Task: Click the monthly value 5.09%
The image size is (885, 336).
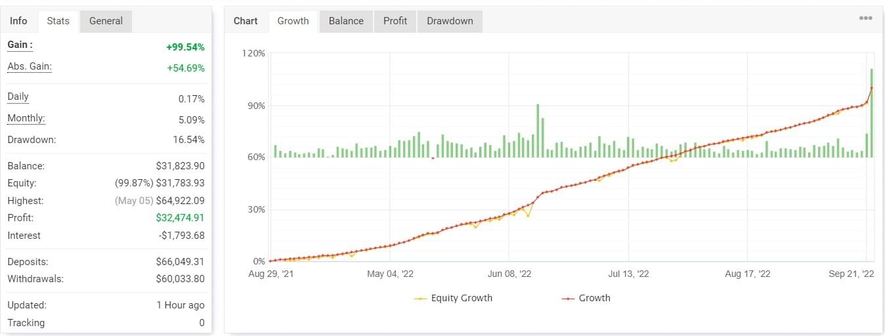Action: (192, 120)
